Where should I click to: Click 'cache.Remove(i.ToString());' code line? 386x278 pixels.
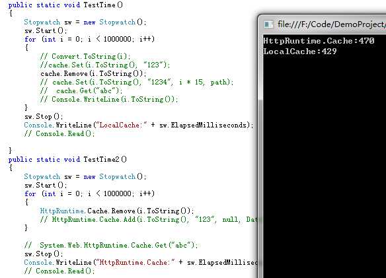pos(93,73)
